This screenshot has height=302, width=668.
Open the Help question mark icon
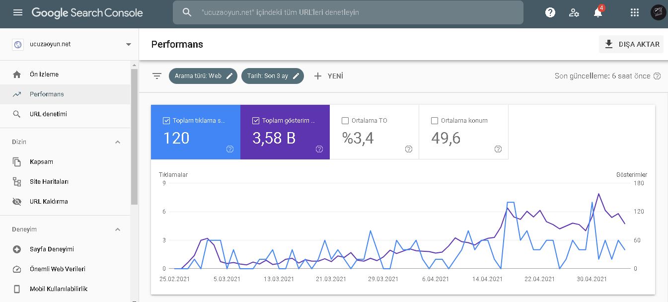[550, 12]
